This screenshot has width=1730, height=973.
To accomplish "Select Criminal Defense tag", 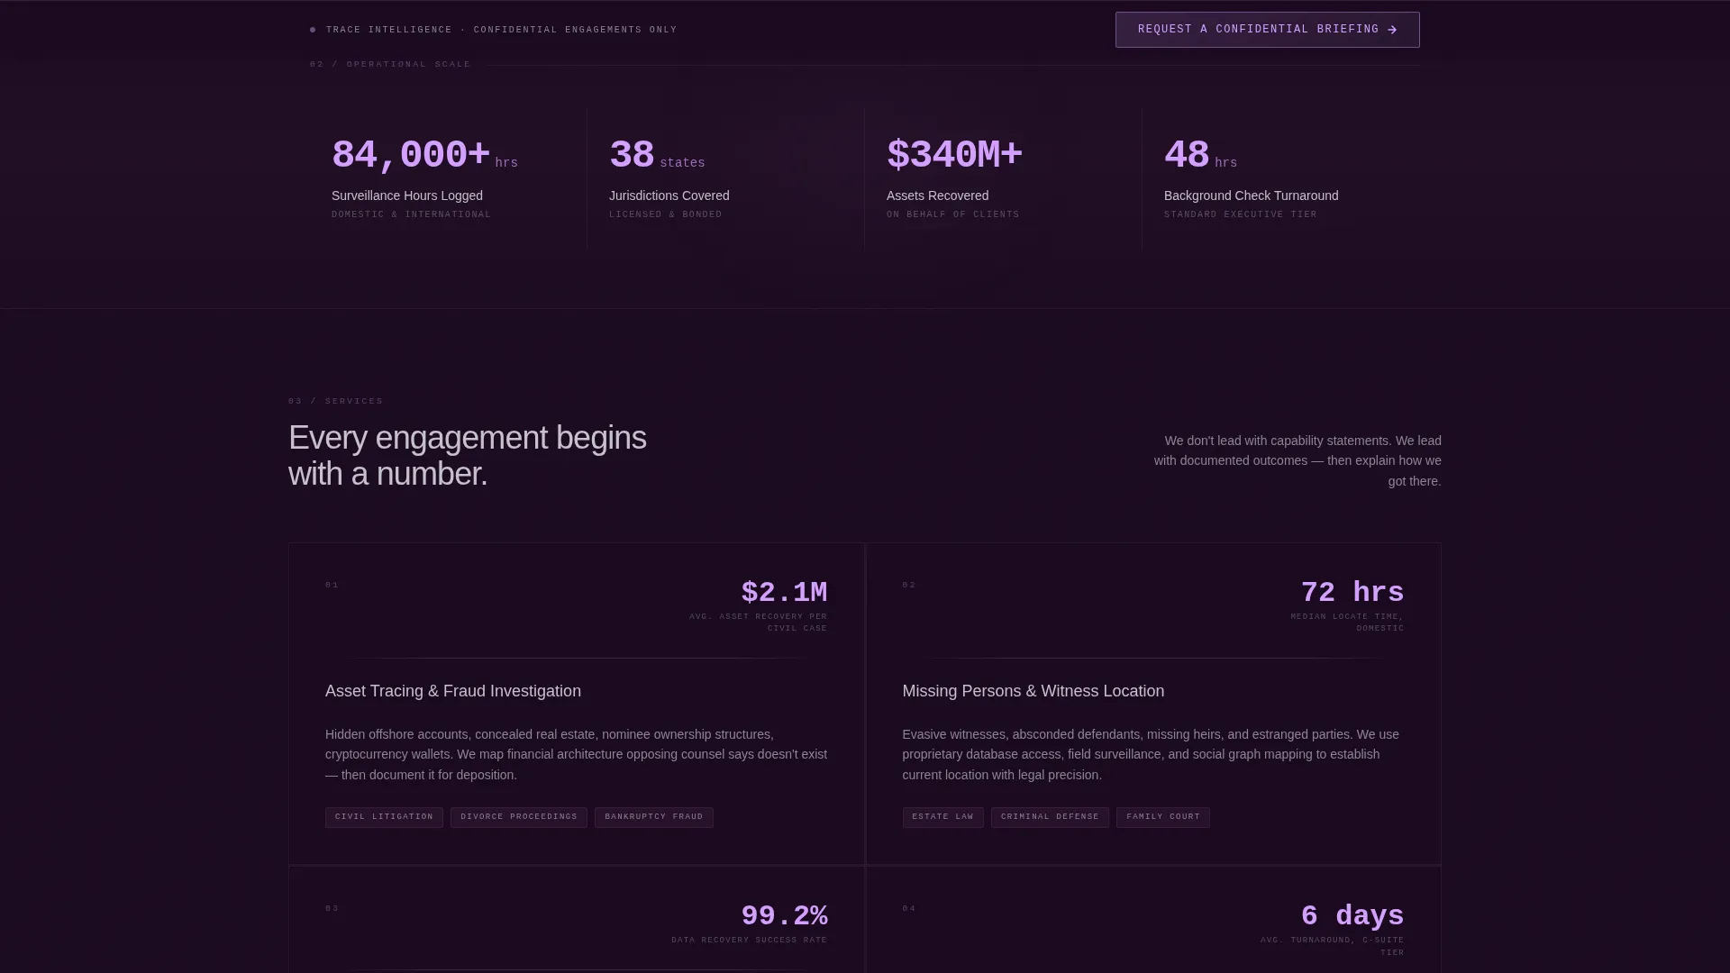I will pyautogui.click(x=1050, y=817).
